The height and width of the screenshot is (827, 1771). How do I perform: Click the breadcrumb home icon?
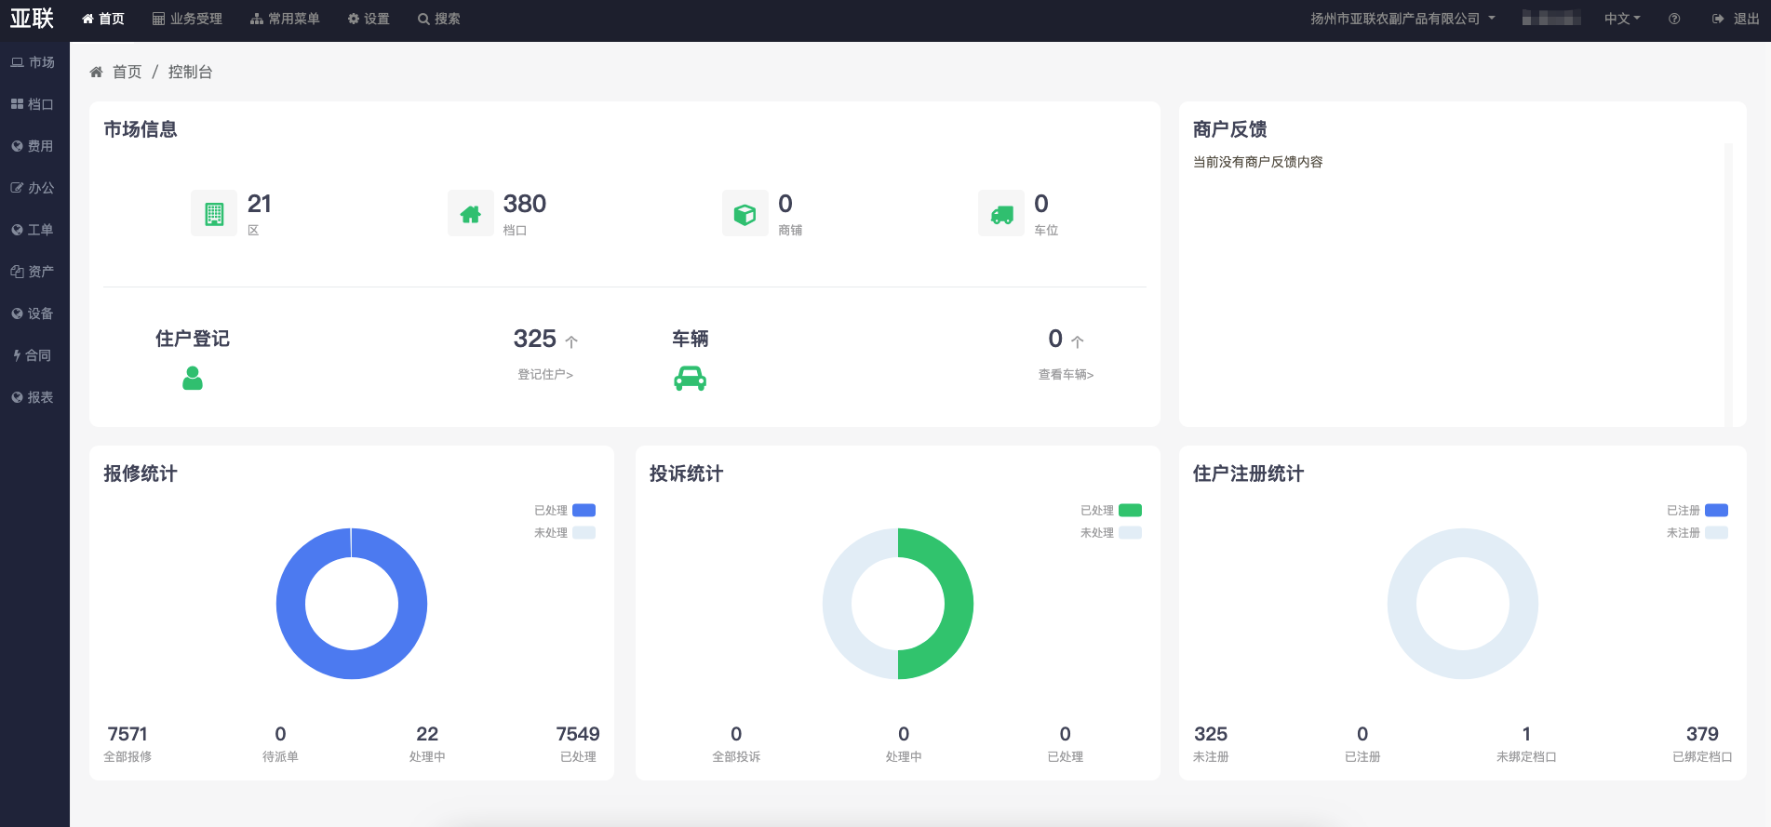click(x=96, y=72)
